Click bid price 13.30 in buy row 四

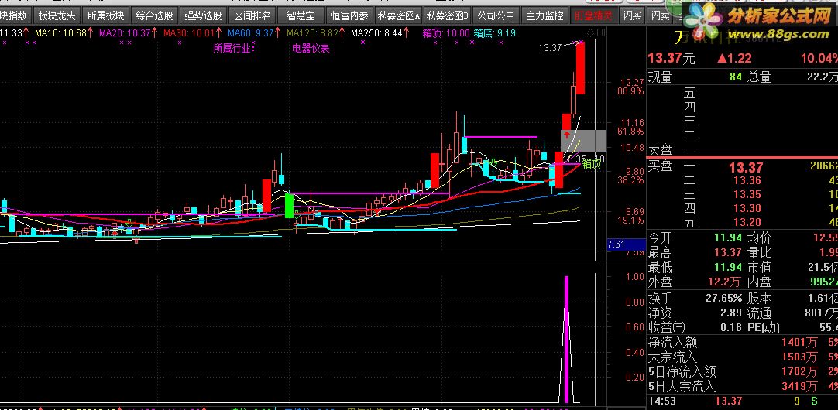click(747, 209)
